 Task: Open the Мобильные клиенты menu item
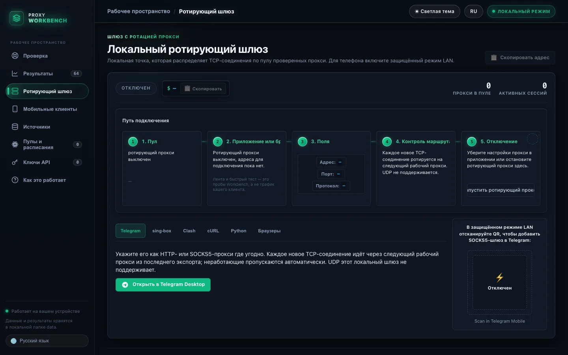(47, 109)
